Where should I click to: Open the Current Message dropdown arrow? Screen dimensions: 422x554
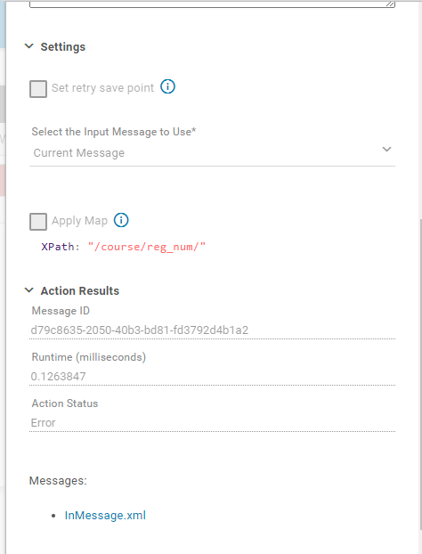(x=386, y=149)
